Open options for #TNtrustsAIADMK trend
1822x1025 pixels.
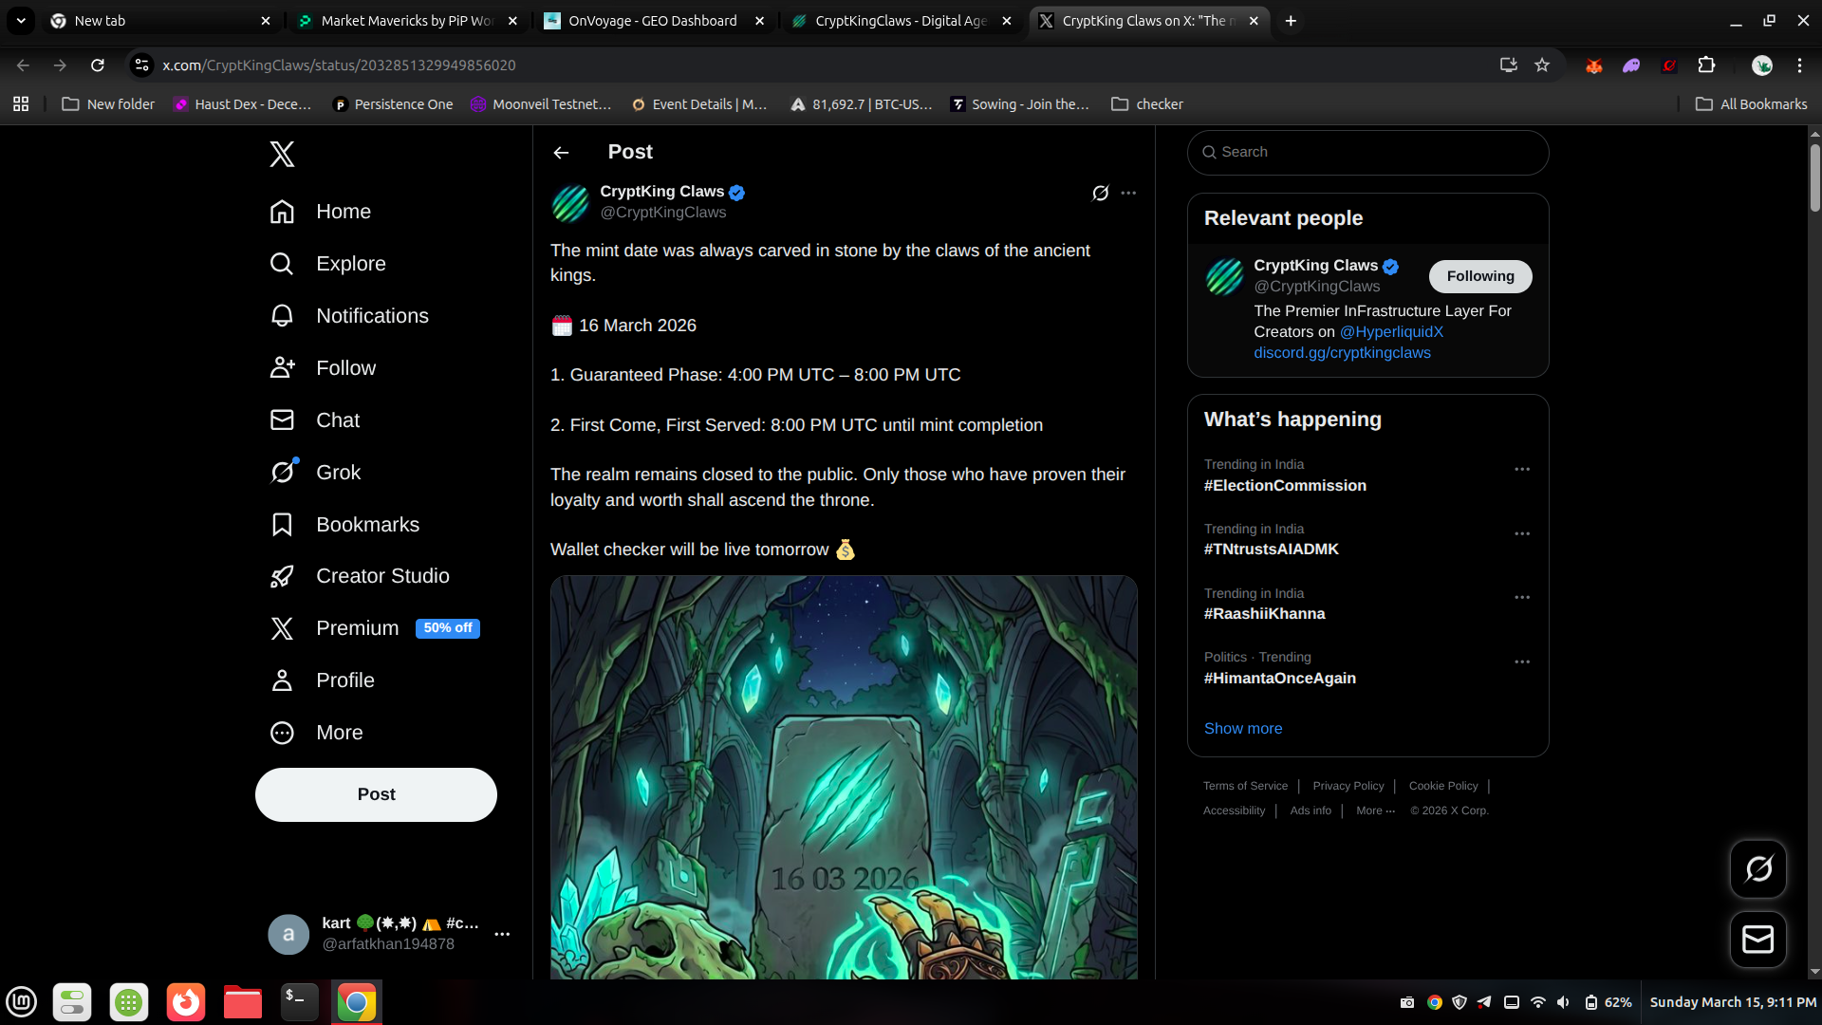click(1522, 533)
